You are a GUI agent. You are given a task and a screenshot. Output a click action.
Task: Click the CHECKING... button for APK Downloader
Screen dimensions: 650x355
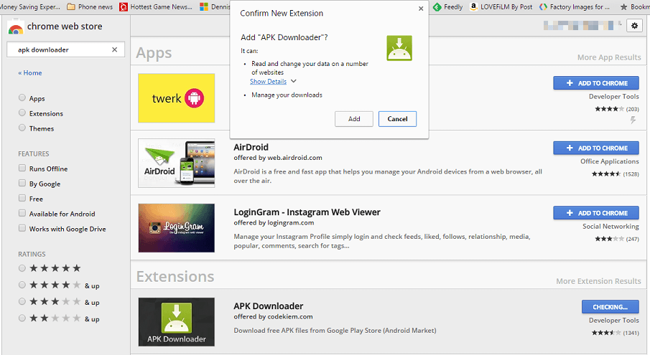(x=610, y=307)
